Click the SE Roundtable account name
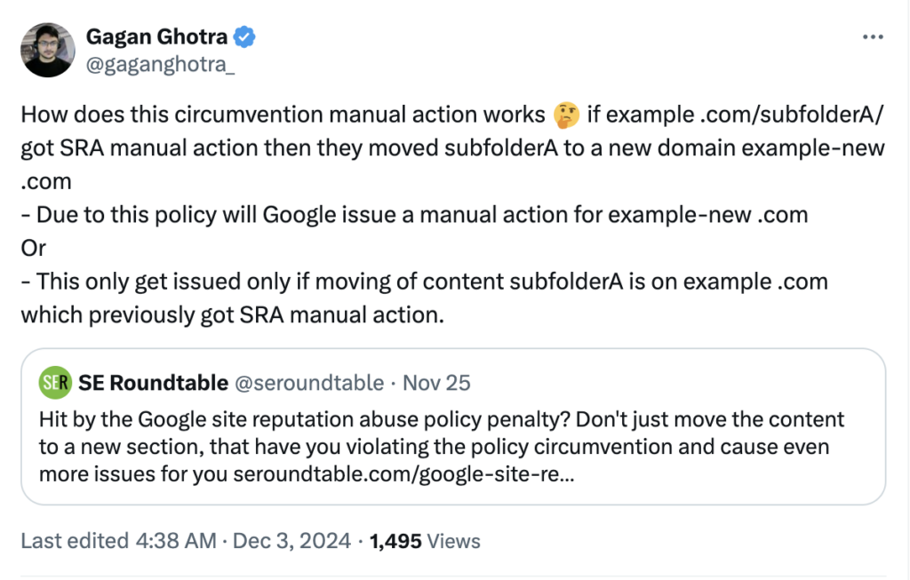The width and height of the screenshot is (910, 580). click(x=153, y=383)
